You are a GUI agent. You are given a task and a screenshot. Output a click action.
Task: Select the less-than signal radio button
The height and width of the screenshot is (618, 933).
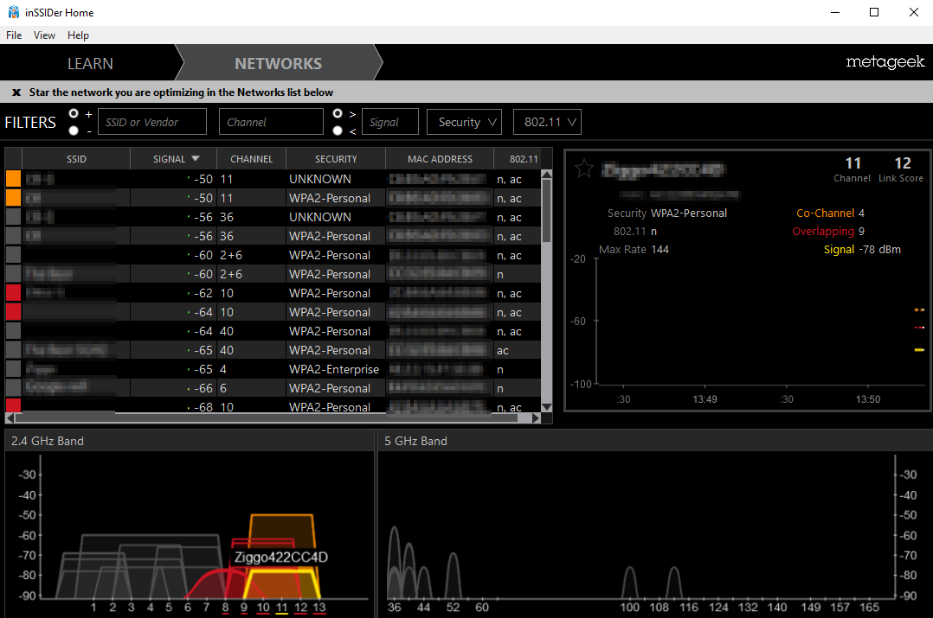(338, 131)
